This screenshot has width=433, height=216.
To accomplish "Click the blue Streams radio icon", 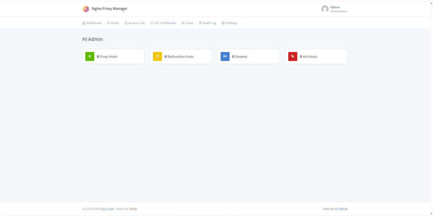I will pos(225,57).
